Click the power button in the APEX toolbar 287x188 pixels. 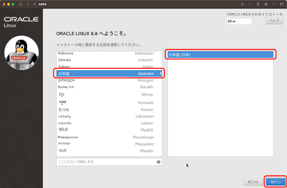click(20, 4)
